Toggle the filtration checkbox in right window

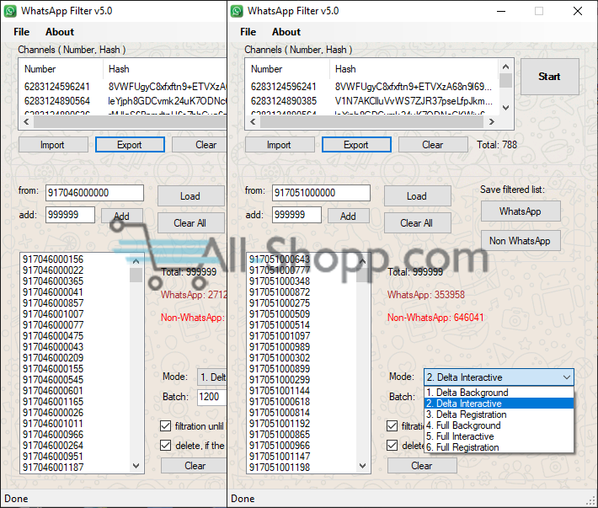tap(392, 426)
